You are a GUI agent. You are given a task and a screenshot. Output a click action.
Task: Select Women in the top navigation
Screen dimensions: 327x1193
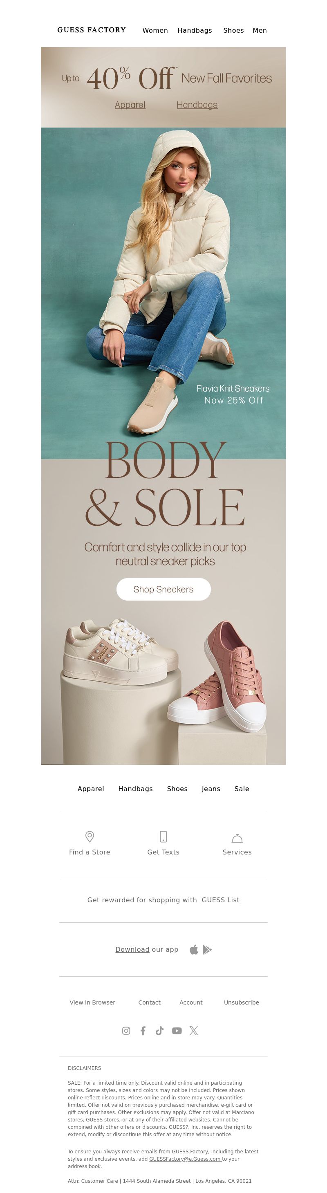[155, 30]
